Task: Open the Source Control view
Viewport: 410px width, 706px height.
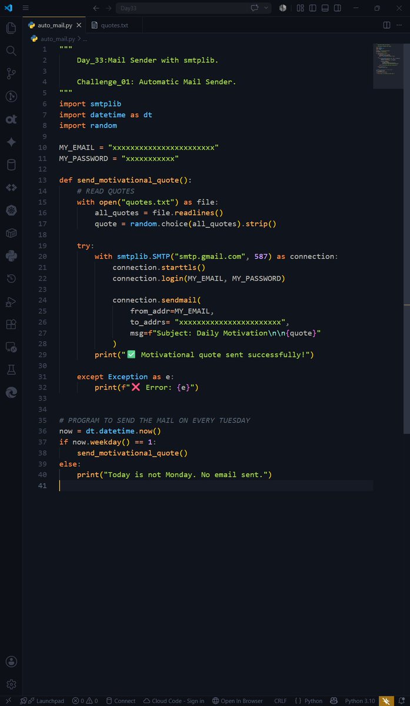Action: click(x=11, y=74)
